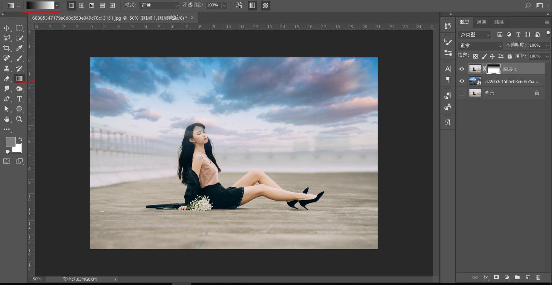The width and height of the screenshot is (552, 285).
Task: Select the Horizontal Type tool
Action: (x=19, y=99)
